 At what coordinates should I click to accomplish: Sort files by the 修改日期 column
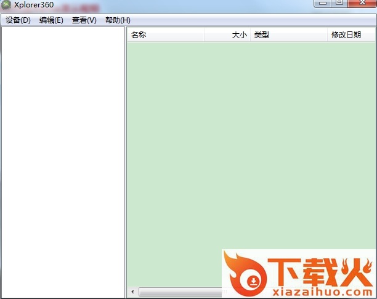click(x=351, y=35)
